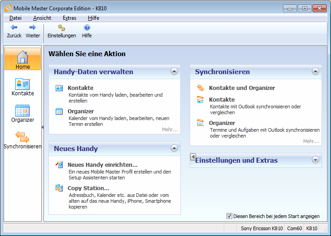The height and width of the screenshot is (236, 331).
Task: Select Home icon in sidebar
Action: pos(22,58)
